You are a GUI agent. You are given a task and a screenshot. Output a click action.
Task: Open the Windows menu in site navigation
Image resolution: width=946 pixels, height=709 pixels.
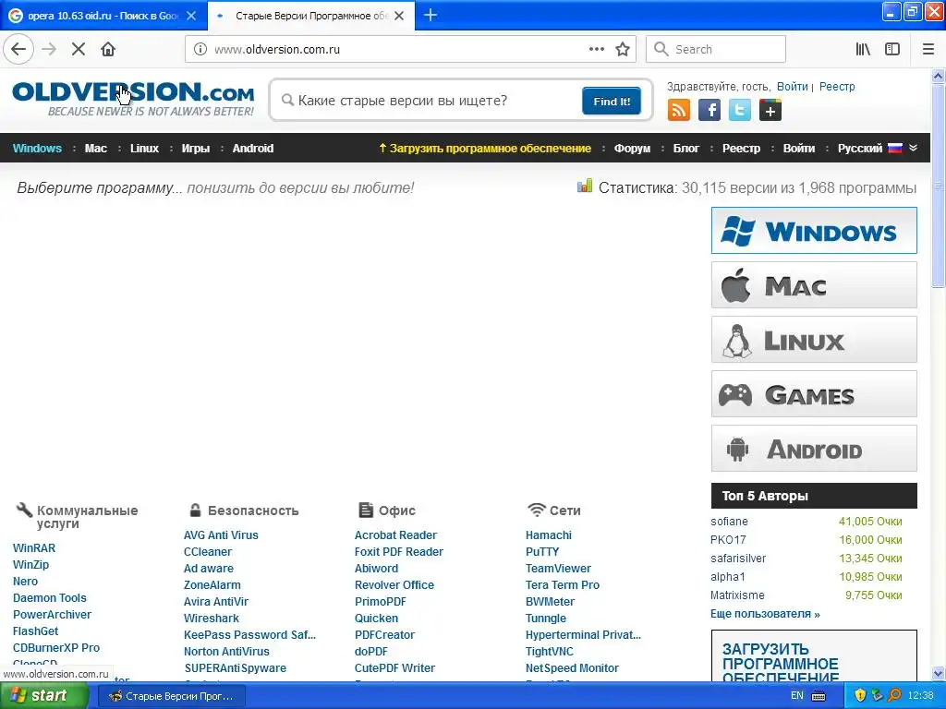37,149
